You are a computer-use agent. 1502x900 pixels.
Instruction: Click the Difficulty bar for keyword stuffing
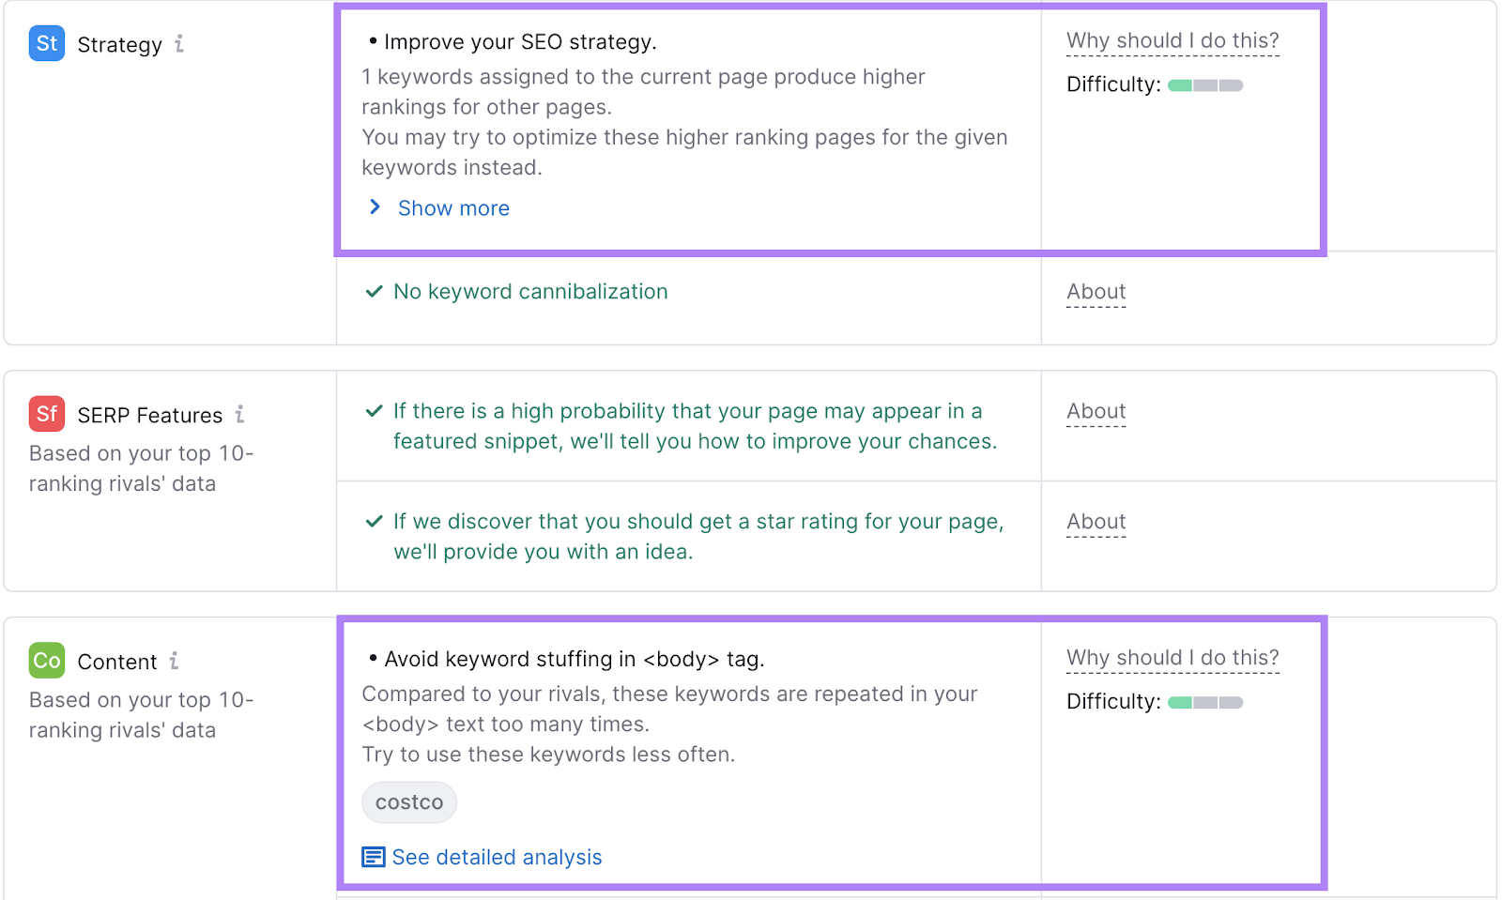pyautogui.click(x=1205, y=702)
